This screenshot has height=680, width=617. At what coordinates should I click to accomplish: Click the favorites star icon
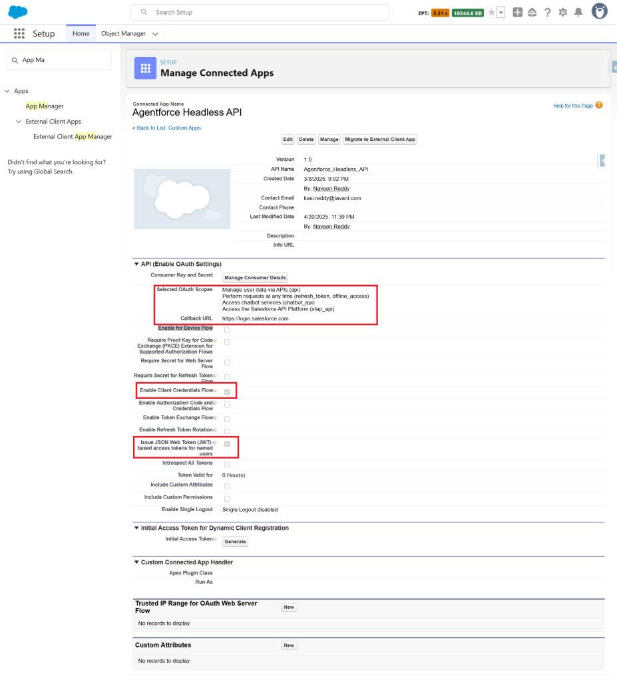(491, 13)
